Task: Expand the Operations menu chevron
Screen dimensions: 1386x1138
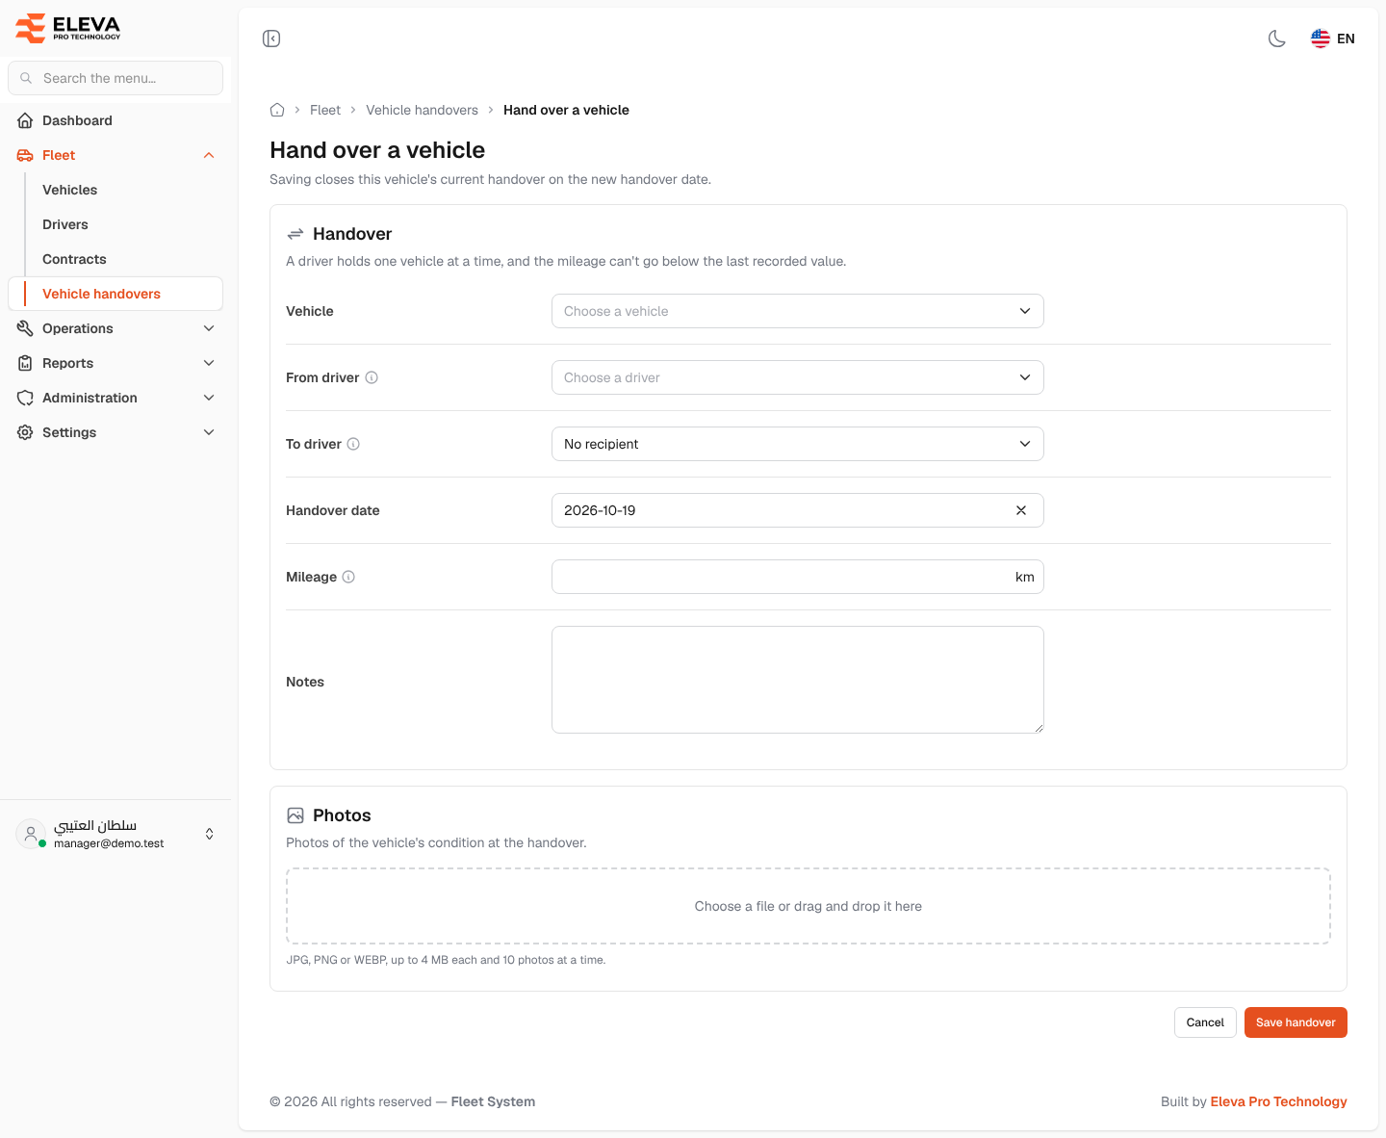Action: click(209, 328)
